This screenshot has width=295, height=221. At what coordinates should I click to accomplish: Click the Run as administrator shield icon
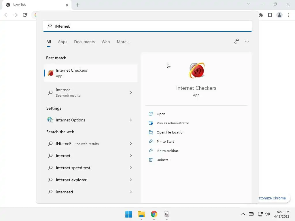151,123
